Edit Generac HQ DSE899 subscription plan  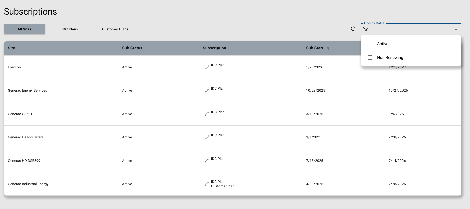click(207, 161)
